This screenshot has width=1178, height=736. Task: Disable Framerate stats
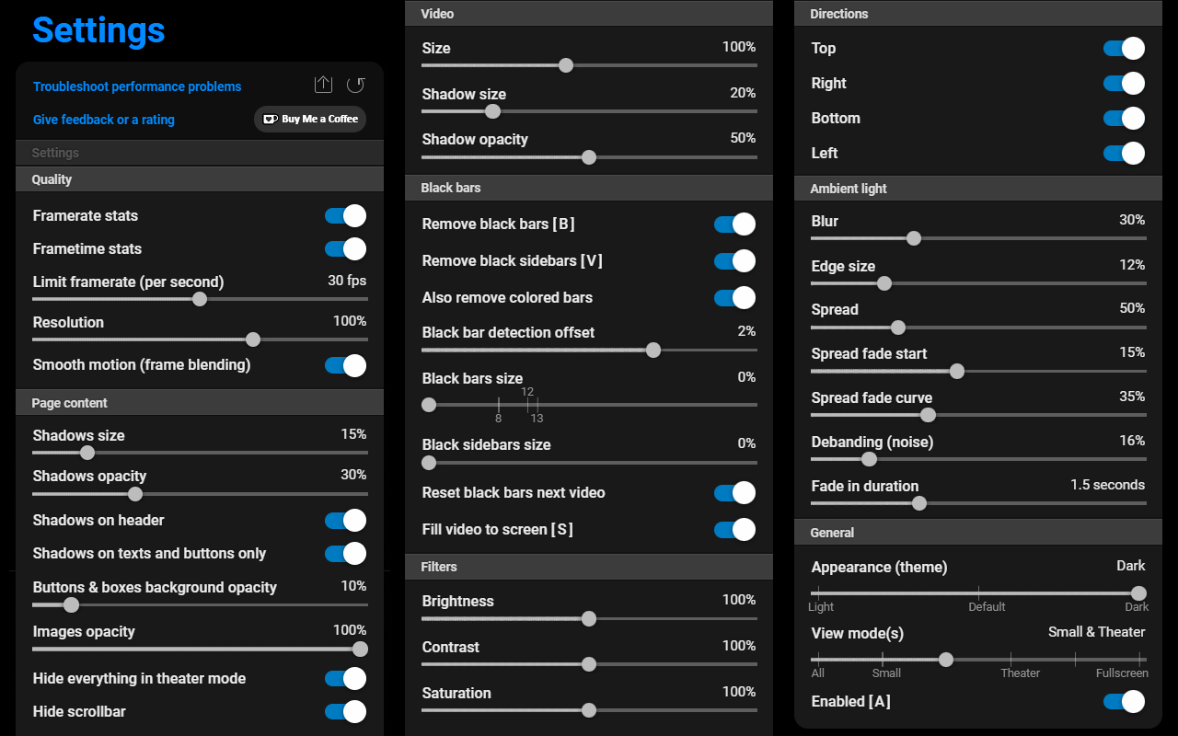click(344, 215)
